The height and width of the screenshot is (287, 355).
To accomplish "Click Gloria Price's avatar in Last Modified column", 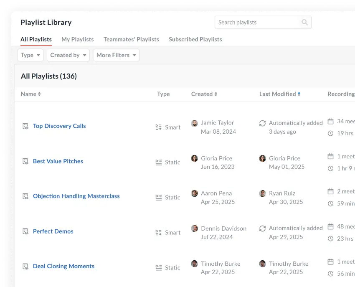I will pyautogui.click(x=262, y=158).
